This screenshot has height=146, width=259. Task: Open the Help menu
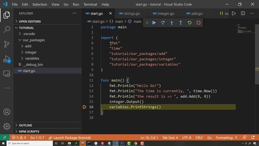click(x=105, y=4)
